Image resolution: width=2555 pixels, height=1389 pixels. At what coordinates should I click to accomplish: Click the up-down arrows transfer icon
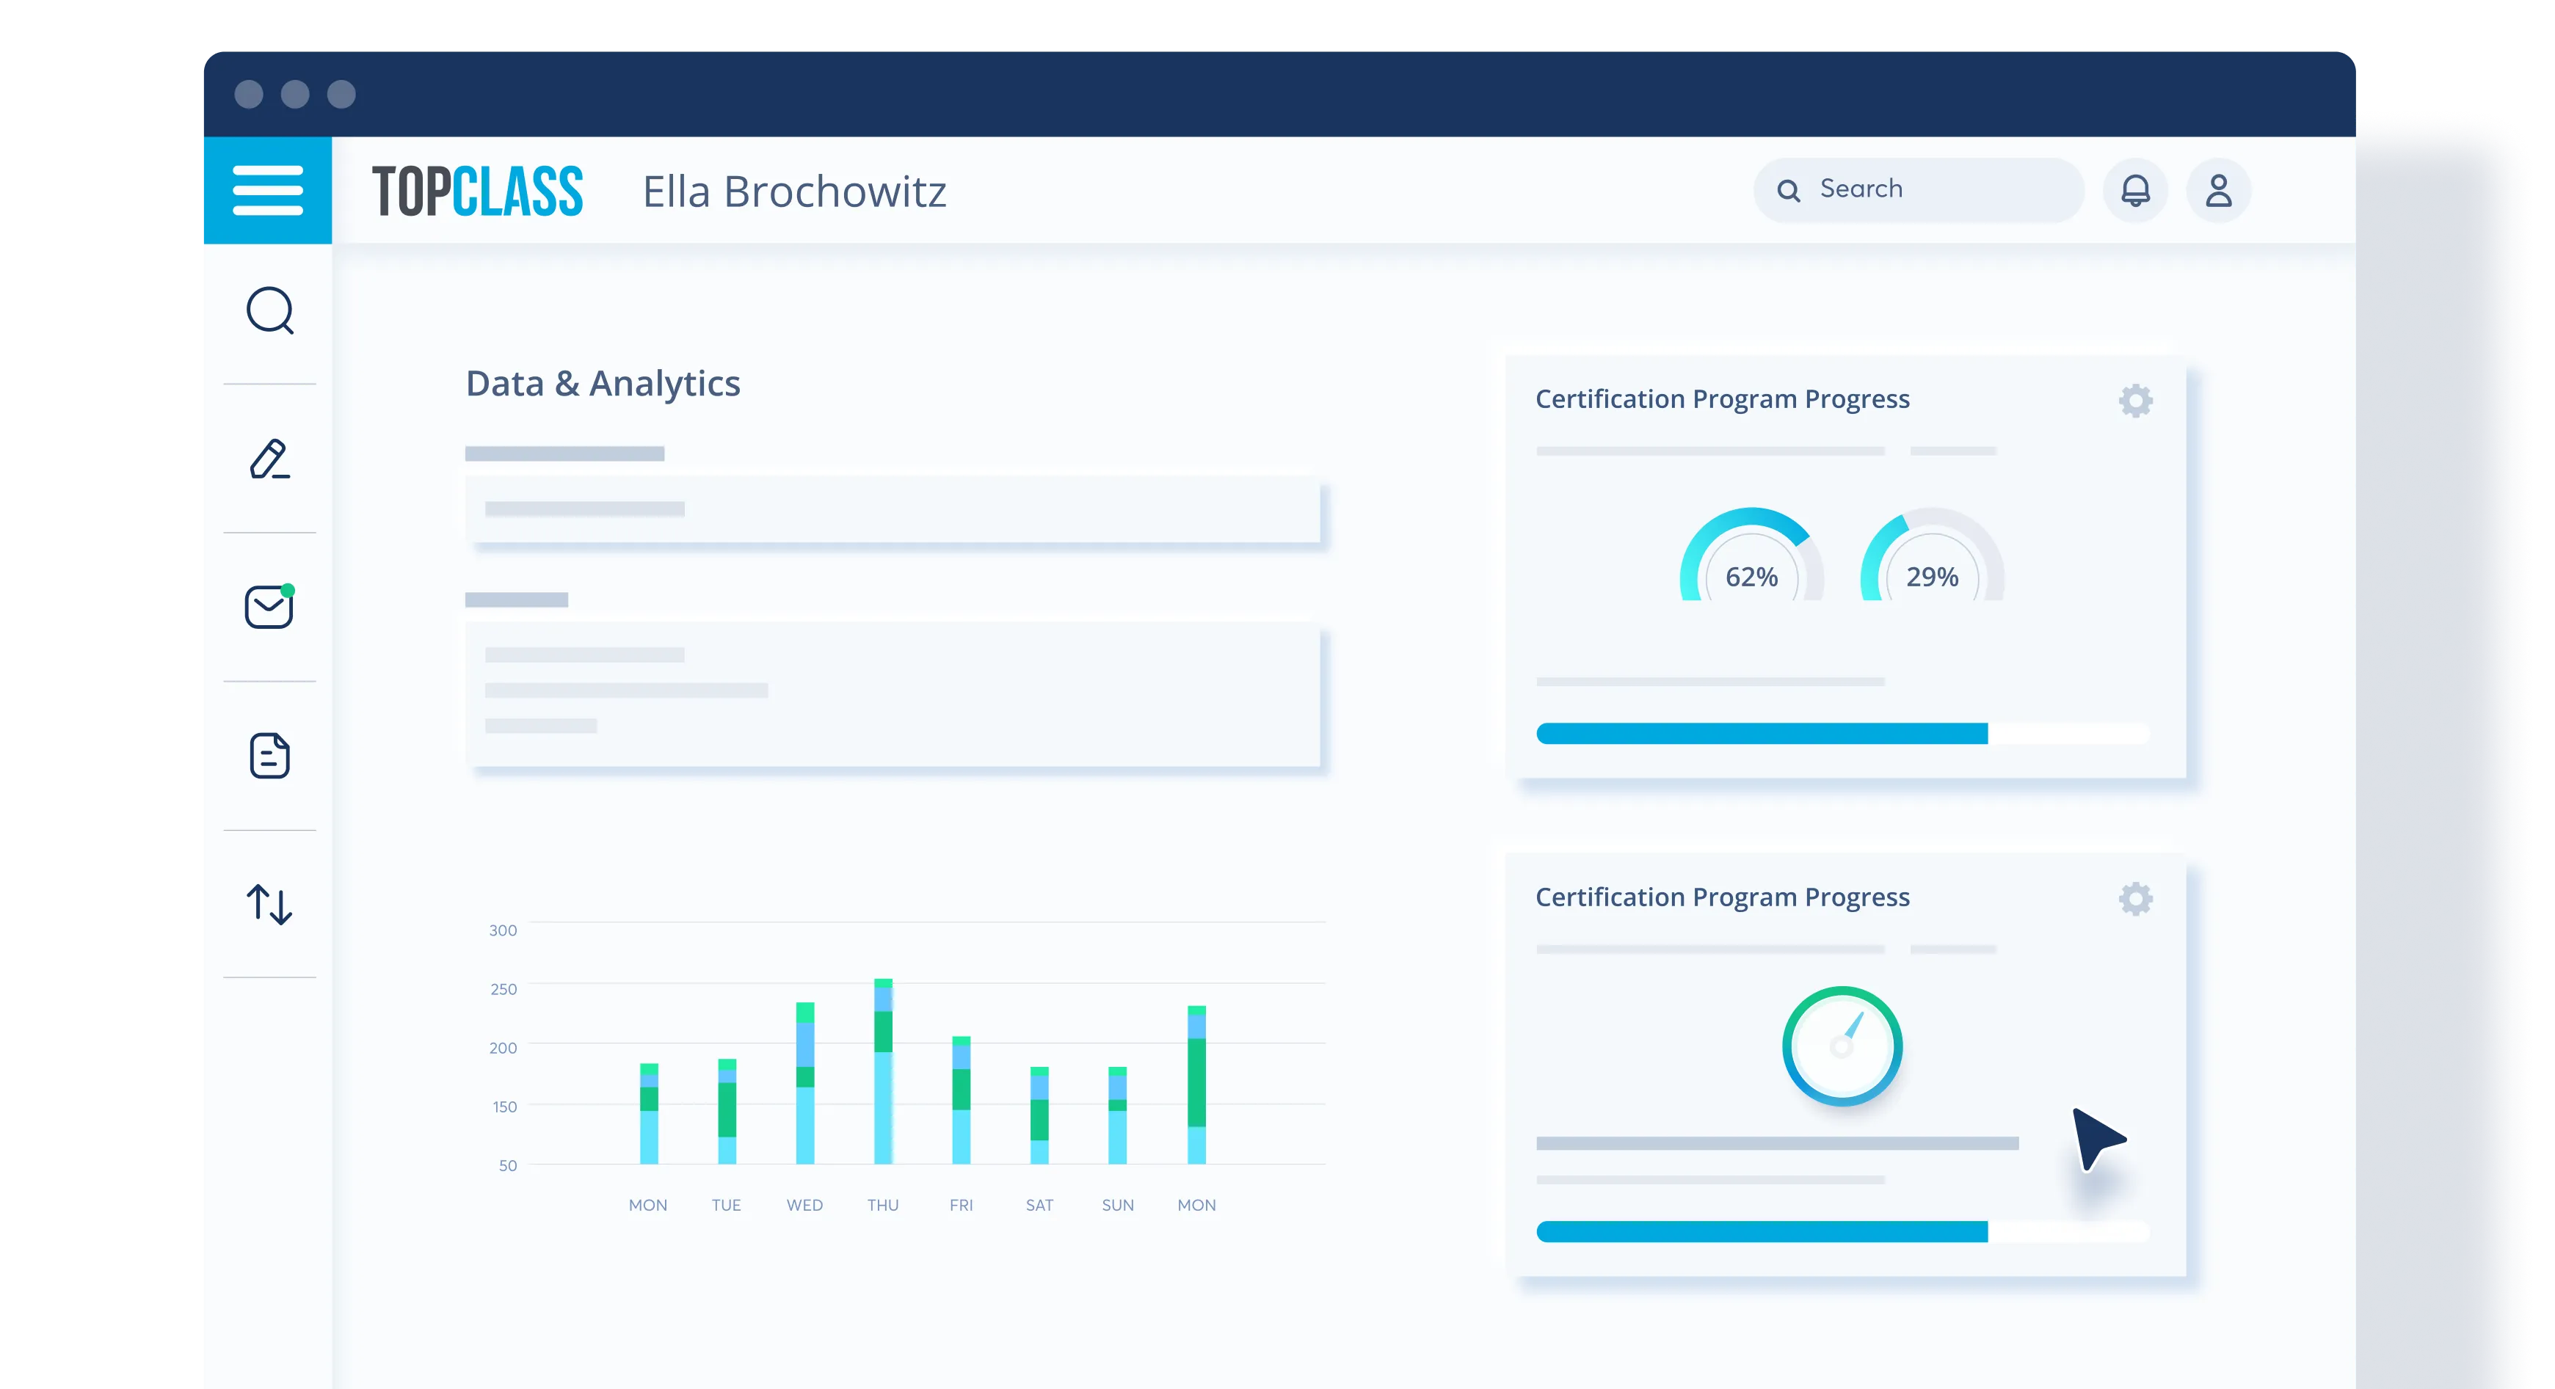coord(270,904)
